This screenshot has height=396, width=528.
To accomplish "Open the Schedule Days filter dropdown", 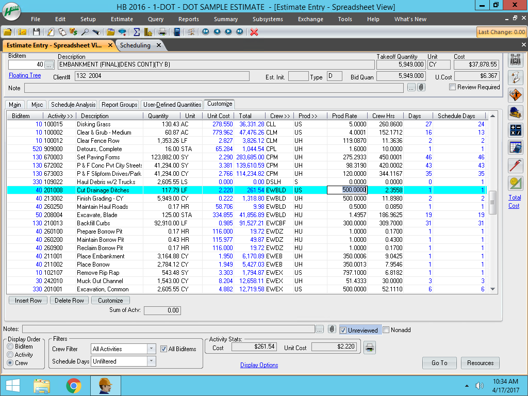I will tap(152, 361).
